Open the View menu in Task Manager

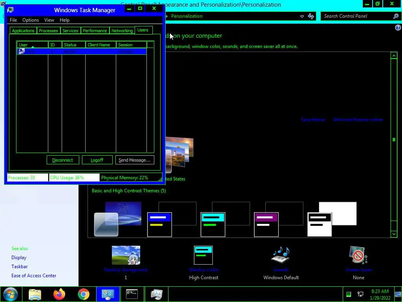pos(49,20)
